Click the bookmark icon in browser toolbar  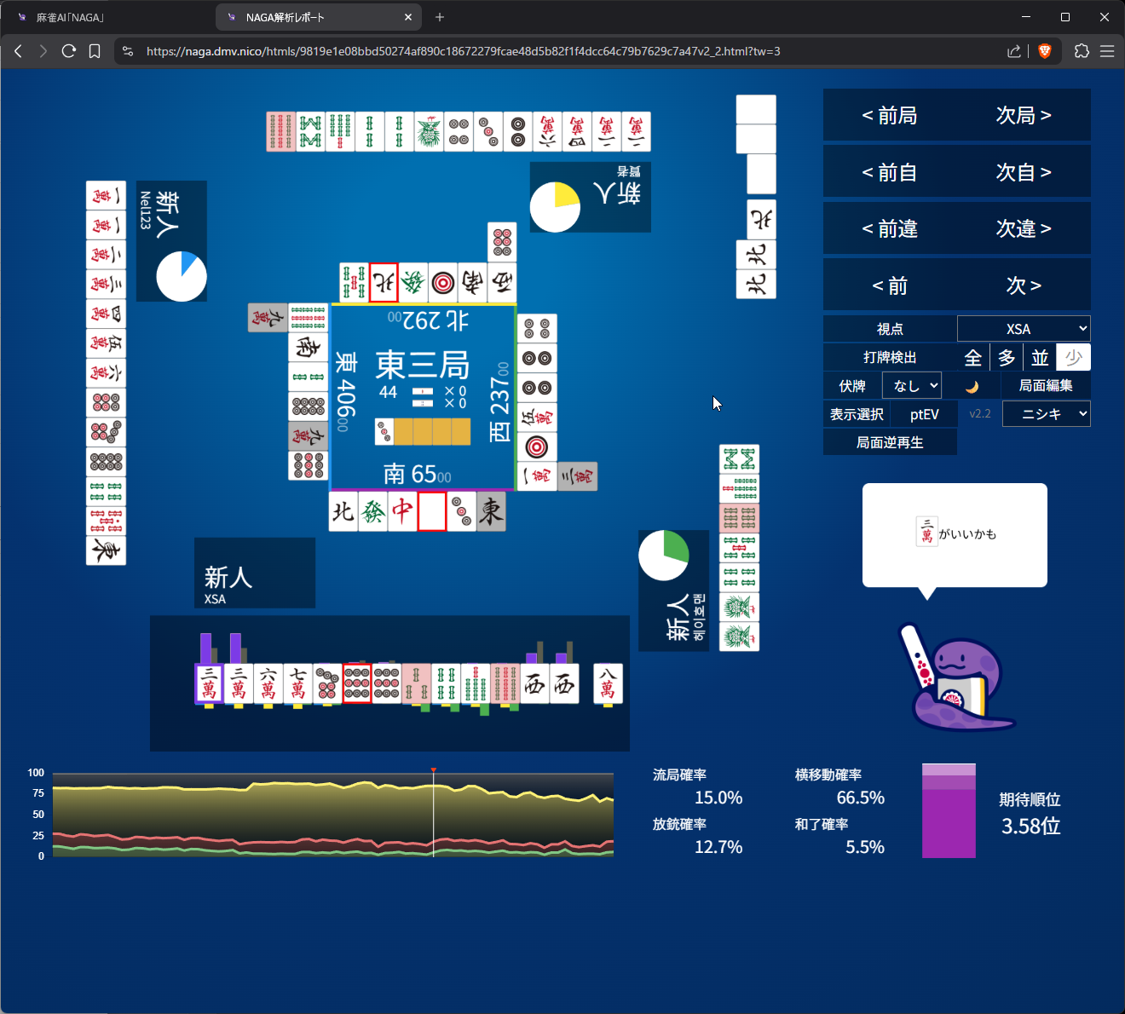(95, 51)
